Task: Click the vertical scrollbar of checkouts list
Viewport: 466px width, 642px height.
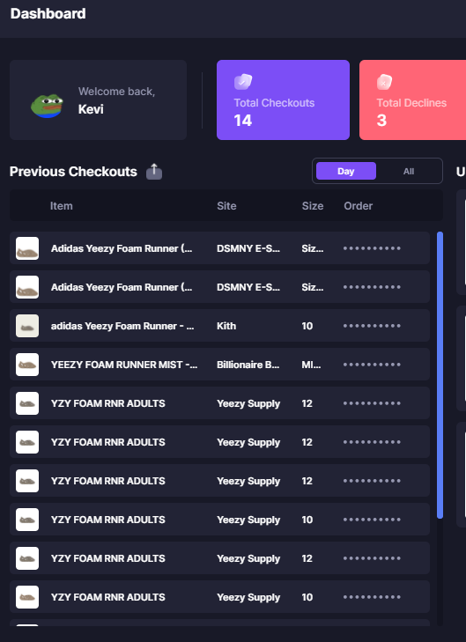Action: pyautogui.click(x=440, y=375)
